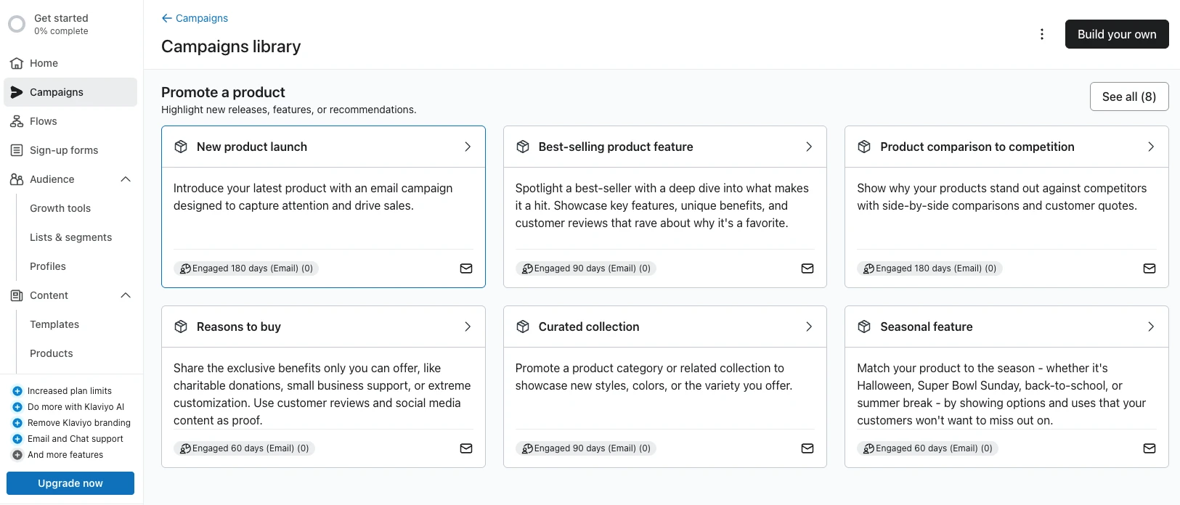Click the plus icon beside Increased plan limits
Viewport: 1180px width, 505px height.
(x=17, y=391)
